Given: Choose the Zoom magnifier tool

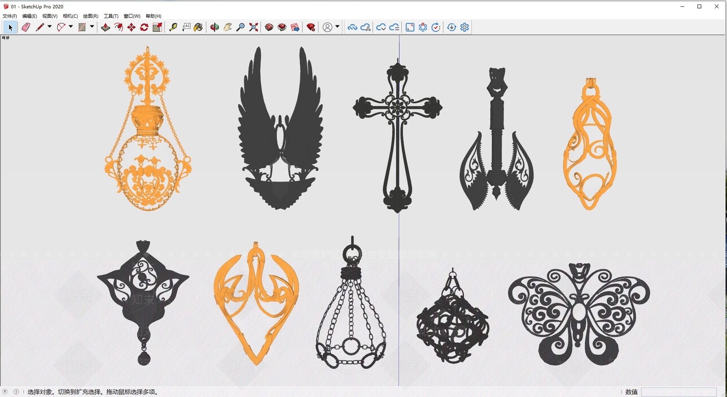Looking at the screenshot, I should click(241, 27).
